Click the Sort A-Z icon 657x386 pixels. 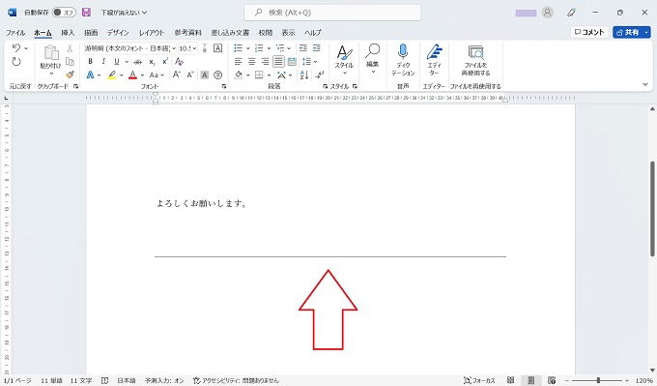[x=304, y=74]
